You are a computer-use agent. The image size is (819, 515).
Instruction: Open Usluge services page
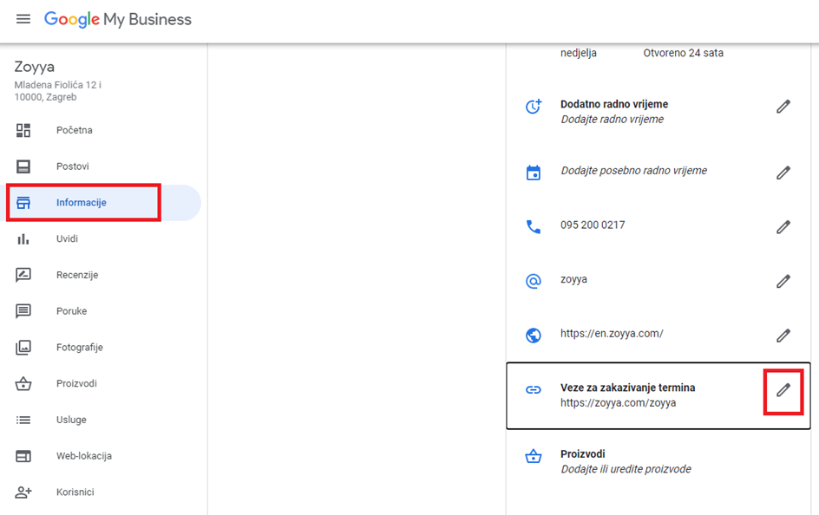pos(71,420)
